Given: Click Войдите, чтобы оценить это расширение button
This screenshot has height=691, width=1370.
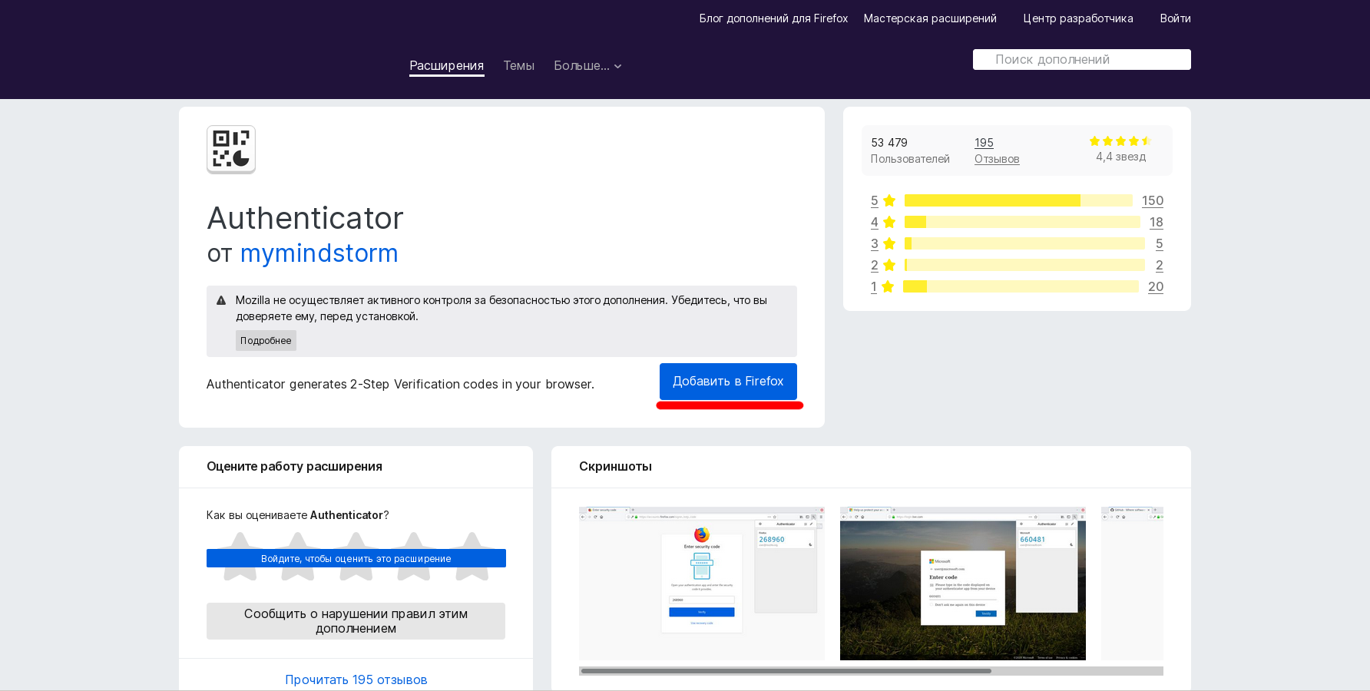Looking at the screenshot, I should pos(356,558).
